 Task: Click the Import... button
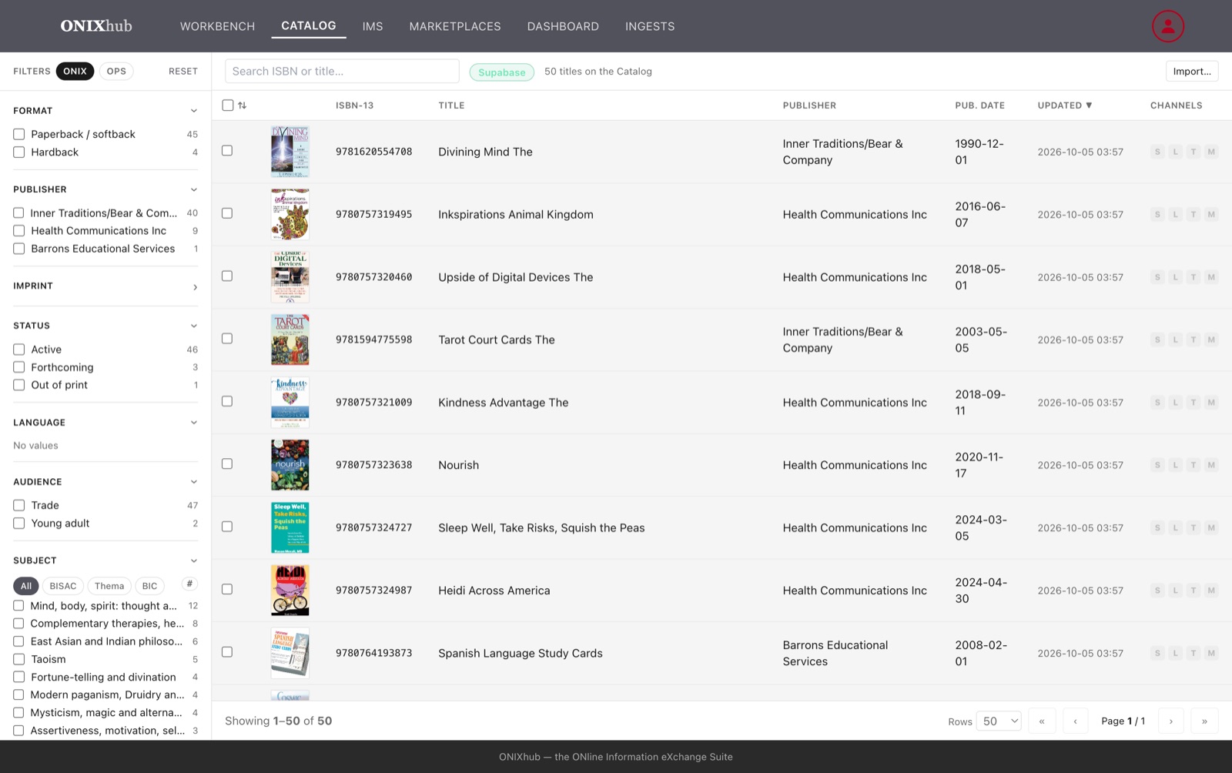(1192, 72)
